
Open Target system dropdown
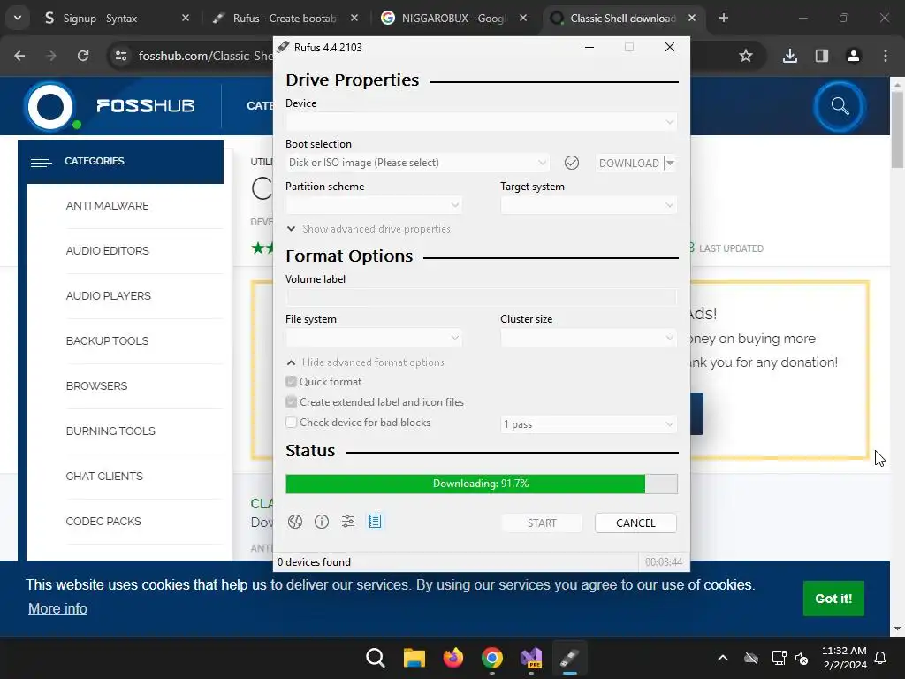[x=588, y=205]
